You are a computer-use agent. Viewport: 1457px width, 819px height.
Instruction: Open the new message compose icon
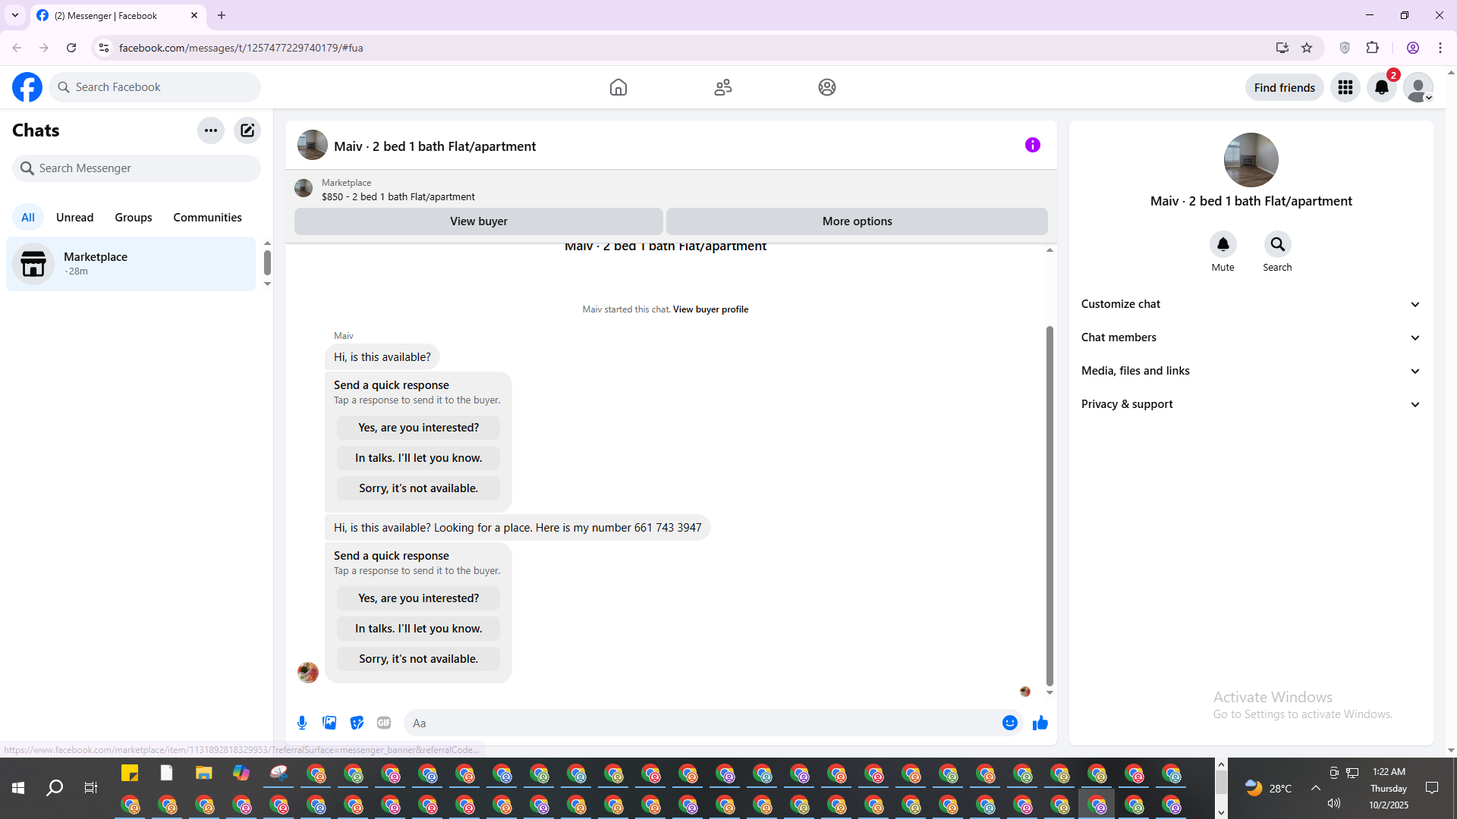247,130
